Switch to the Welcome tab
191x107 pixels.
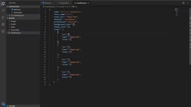point(47,3)
